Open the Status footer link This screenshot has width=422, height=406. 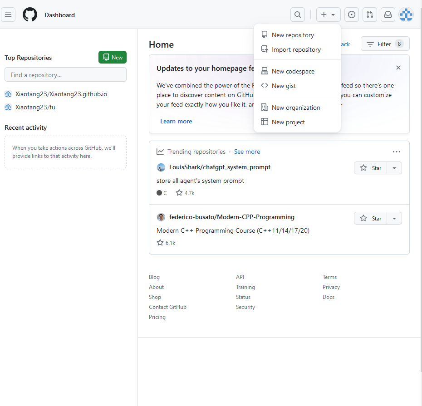[x=243, y=297]
